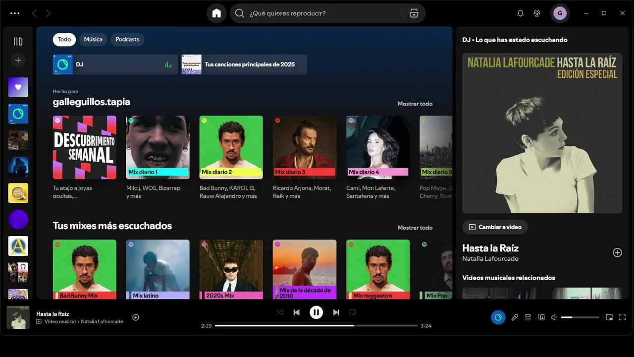This screenshot has width=634, height=357.
Task: Select the Podcasts filter chip
Action: [127, 39]
